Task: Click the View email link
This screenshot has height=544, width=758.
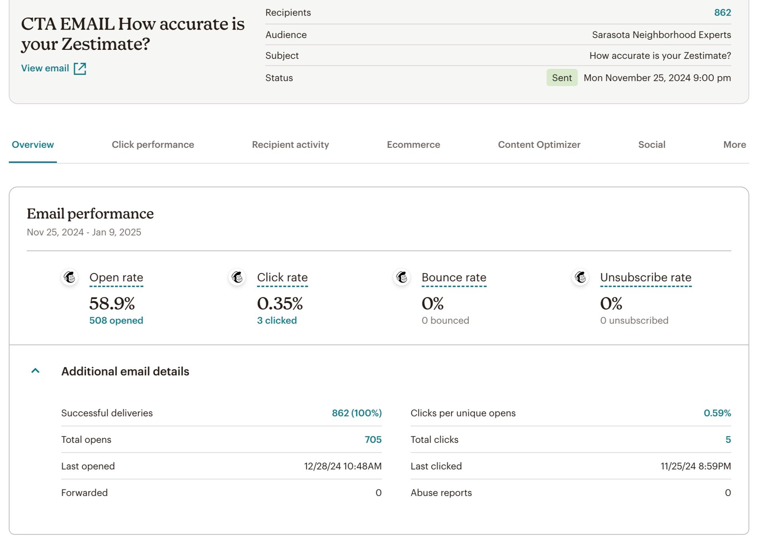Action: [45, 69]
